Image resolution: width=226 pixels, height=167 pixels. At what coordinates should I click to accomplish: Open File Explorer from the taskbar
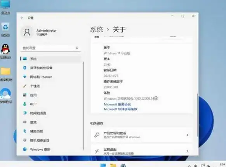[x=113, y=165]
